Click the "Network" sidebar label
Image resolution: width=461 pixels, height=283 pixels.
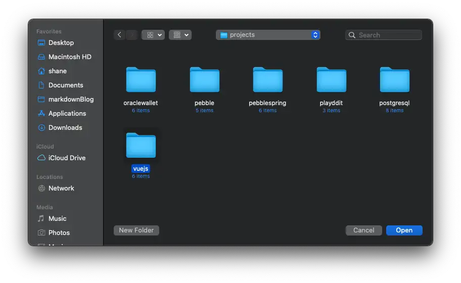(62, 188)
